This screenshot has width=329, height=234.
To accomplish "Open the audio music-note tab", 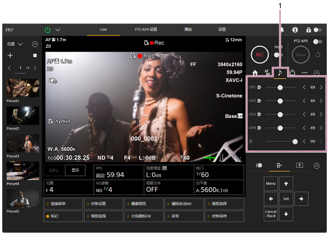I will (x=279, y=72).
